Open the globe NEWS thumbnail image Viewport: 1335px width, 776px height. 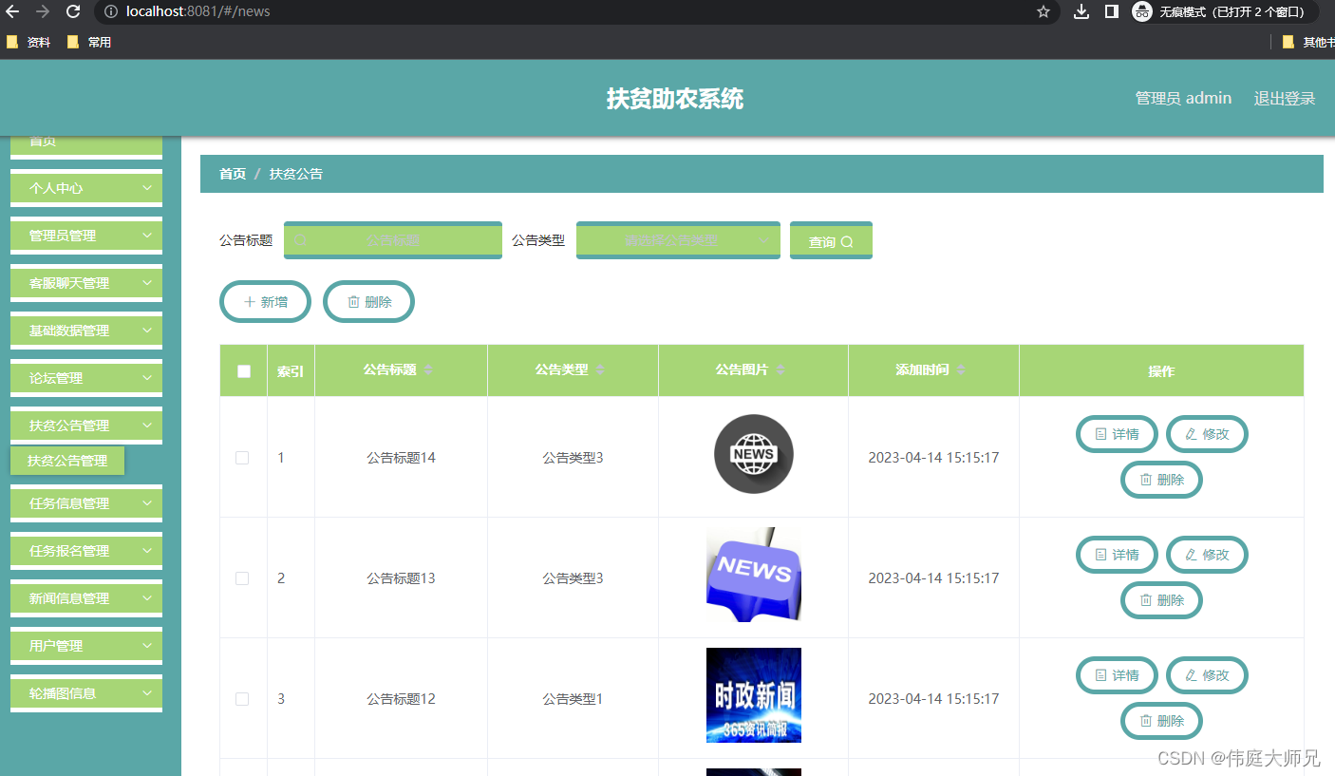[x=754, y=454]
